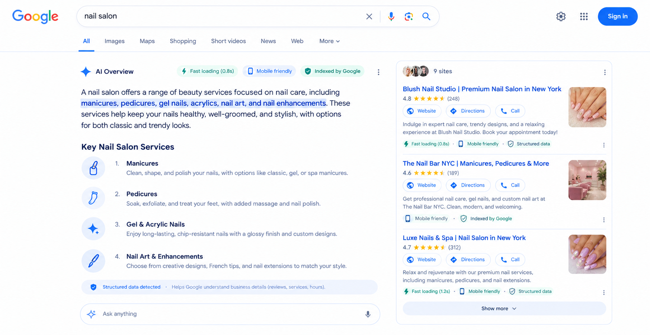Click the Indexed by Google badge in AI Overview
The height and width of the screenshot is (335, 650).
click(333, 71)
